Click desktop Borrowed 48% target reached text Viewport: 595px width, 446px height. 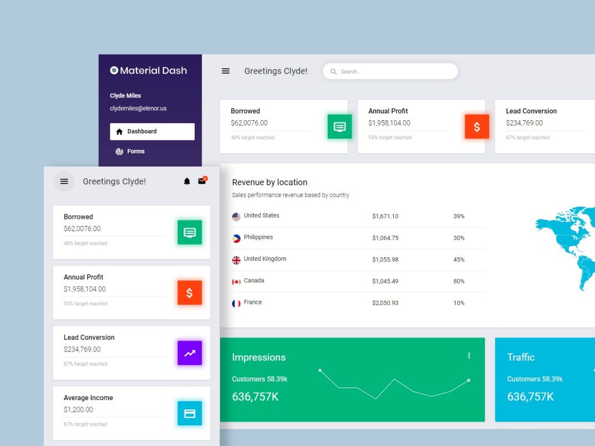pos(252,138)
